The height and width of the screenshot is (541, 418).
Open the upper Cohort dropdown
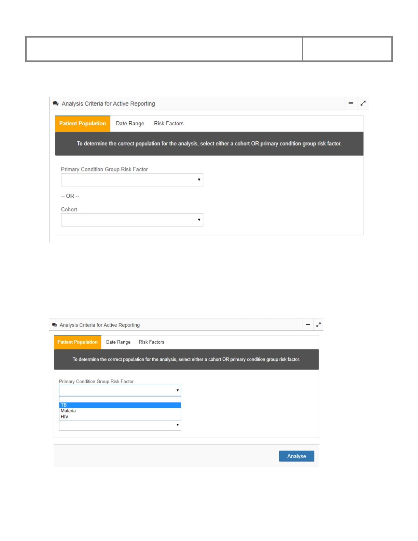coord(132,220)
